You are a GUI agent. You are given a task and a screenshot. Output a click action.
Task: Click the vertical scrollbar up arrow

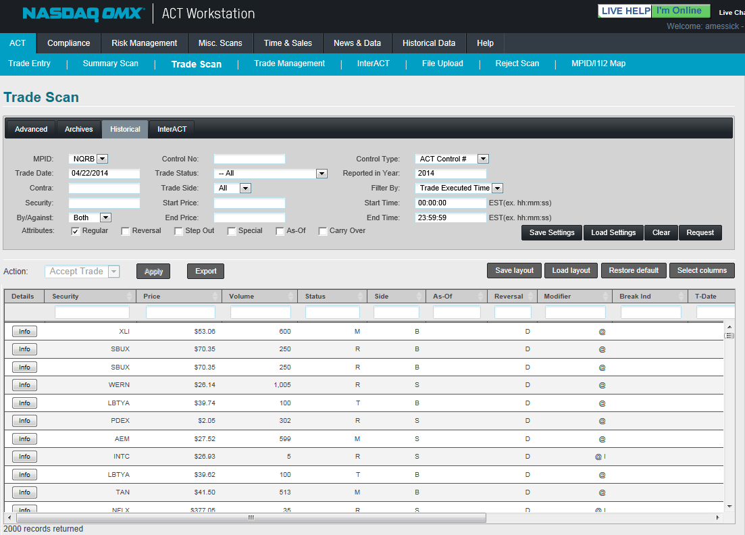[x=729, y=327]
